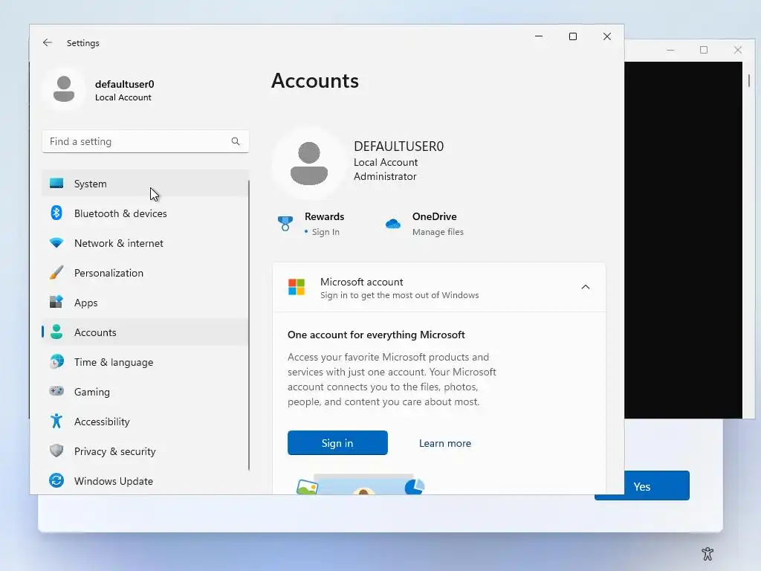Viewport: 761px width, 571px height.
Task: Click the accessibility icon at screen bottom right
Action: point(707,553)
